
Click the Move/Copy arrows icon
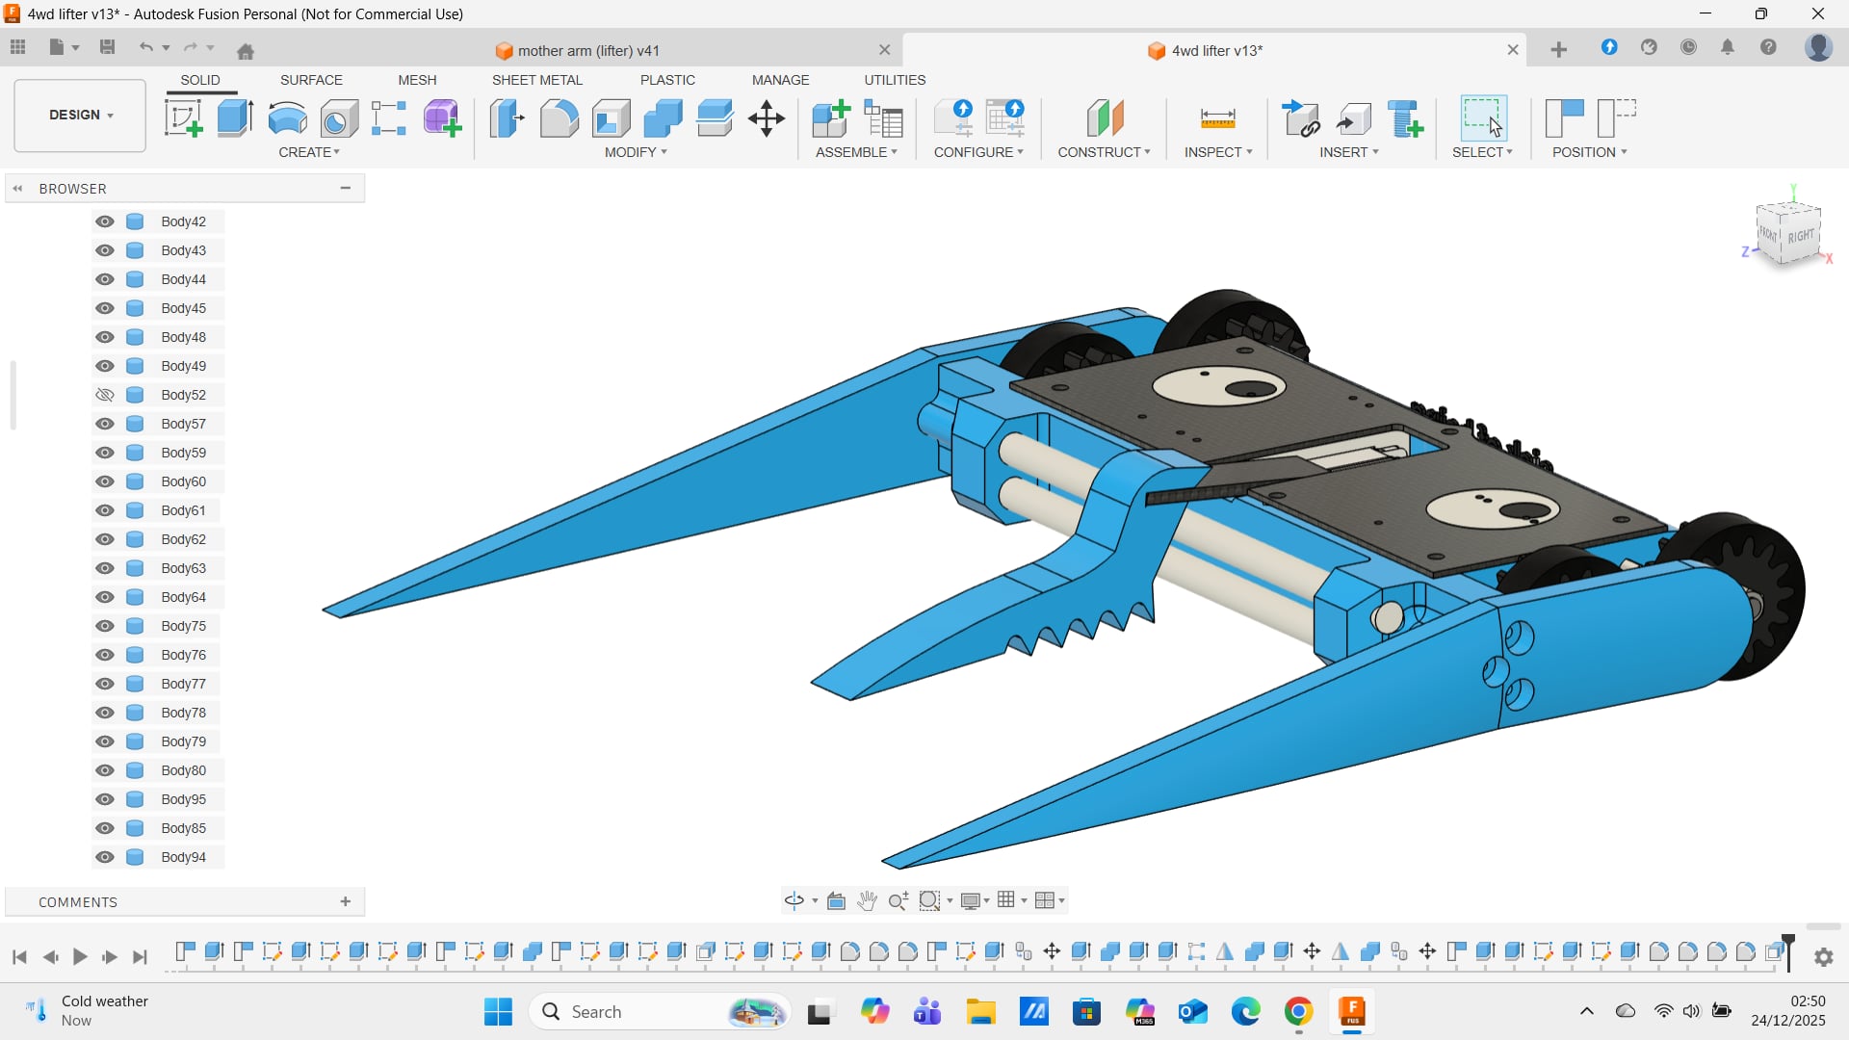[767, 118]
